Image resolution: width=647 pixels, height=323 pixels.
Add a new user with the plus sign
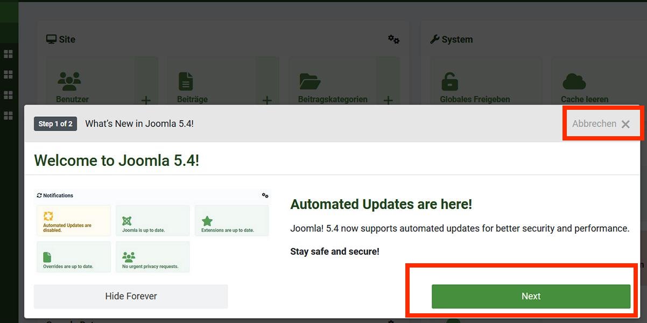tap(145, 100)
